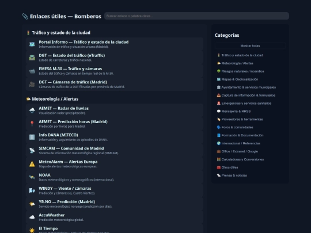Open EMESA M-30 — Tráfico y cámaras link
311x233 pixels.
[x=115, y=71]
